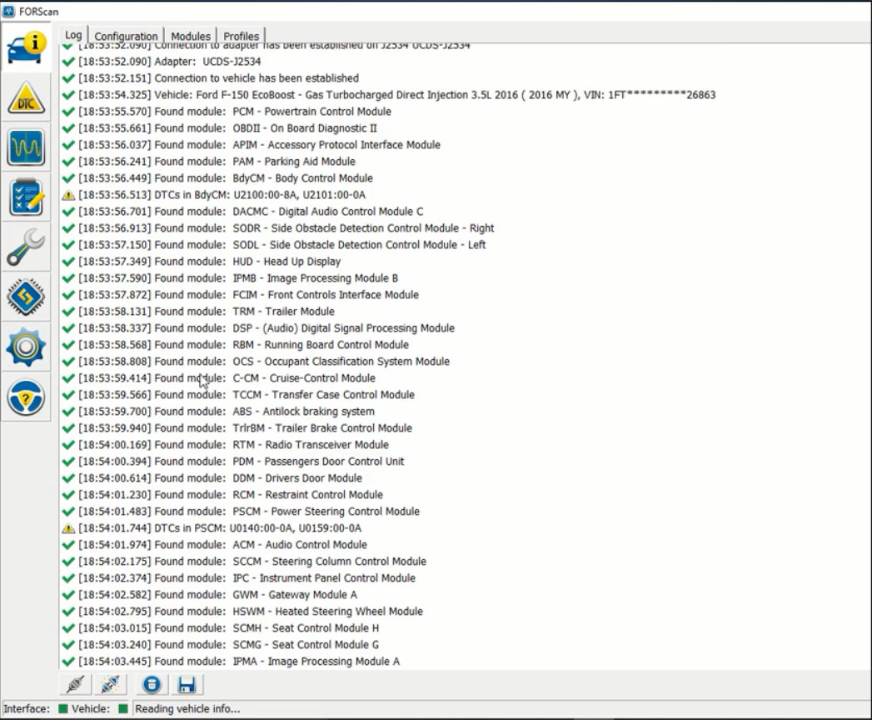Select 'OCS - Occupant Classification System Module' line
The image size is (872, 720).
(264, 362)
